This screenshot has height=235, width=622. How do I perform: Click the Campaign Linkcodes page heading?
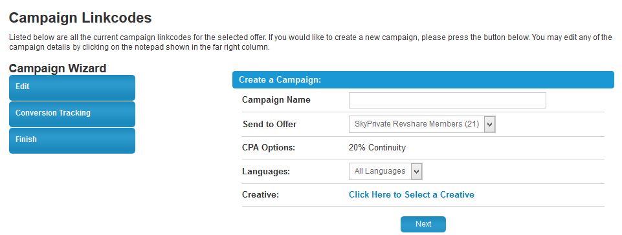click(80, 18)
